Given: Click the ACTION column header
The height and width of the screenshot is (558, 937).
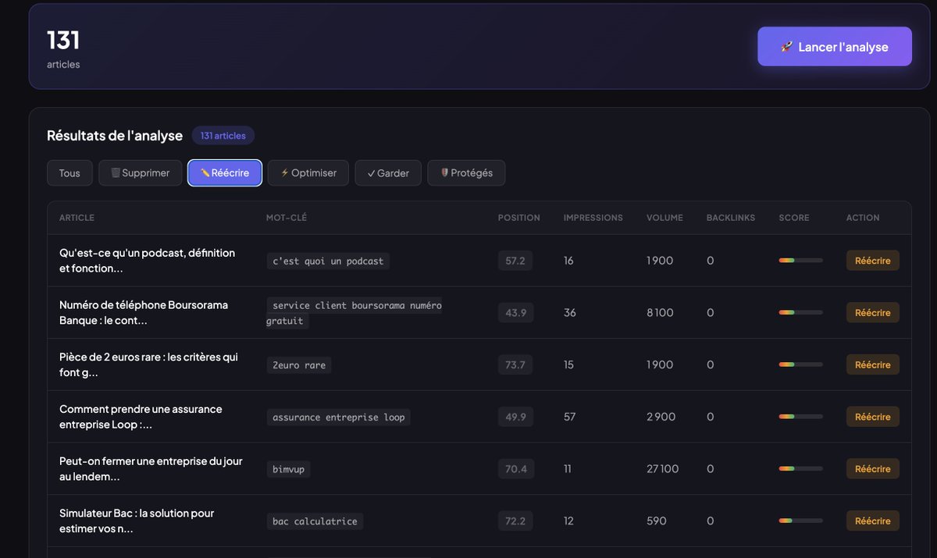Looking at the screenshot, I should pyautogui.click(x=863, y=218).
